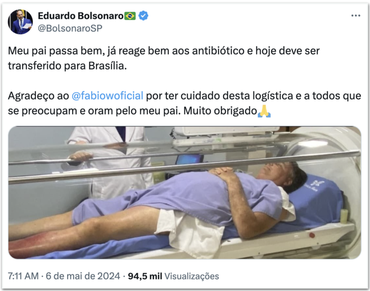The image size is (370, 291).
Task: Click the Visualizações label
Action: coord(192,276)
